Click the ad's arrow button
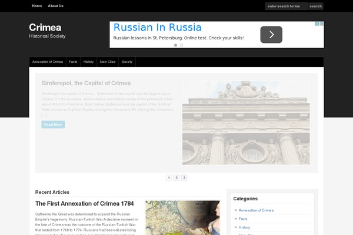 [x=271, y=35]
